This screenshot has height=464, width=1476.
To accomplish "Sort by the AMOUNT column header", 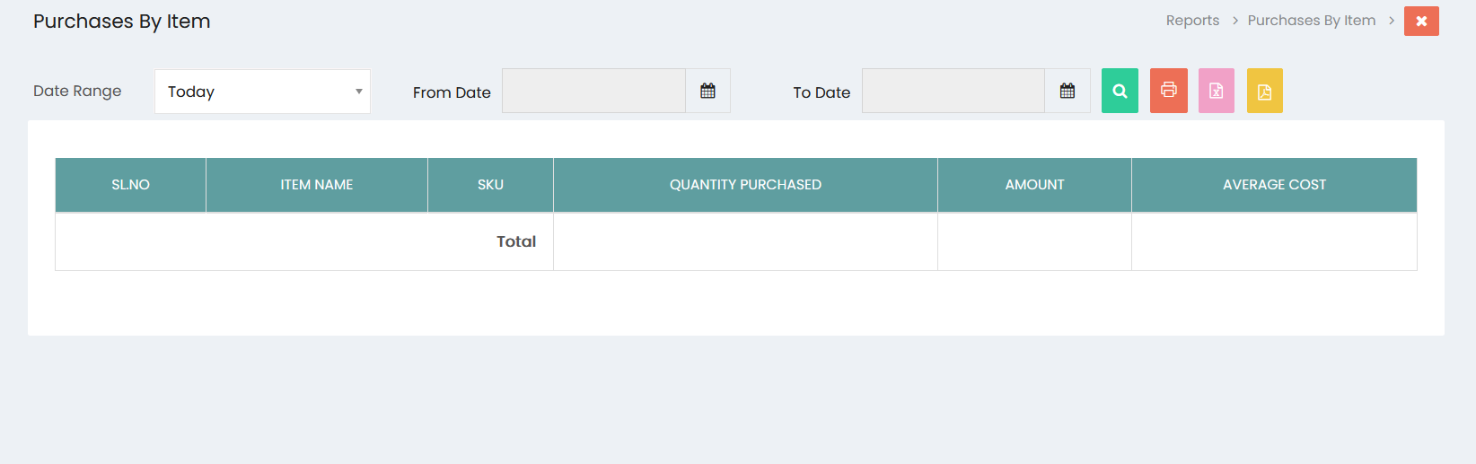I will tap(1034, 185).
